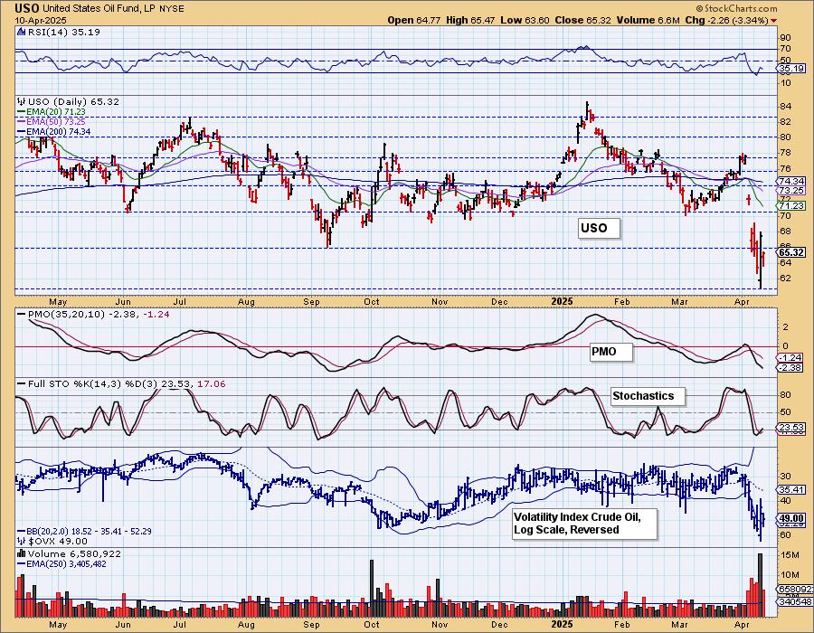Click the $OVX 49.00 legend entry

tap(52, 541)
